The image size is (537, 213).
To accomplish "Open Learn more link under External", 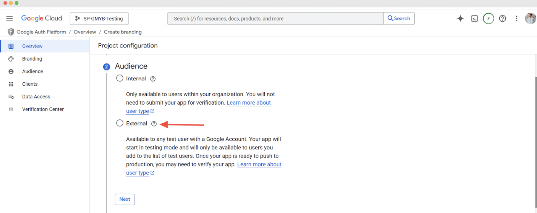I will 259,164.
